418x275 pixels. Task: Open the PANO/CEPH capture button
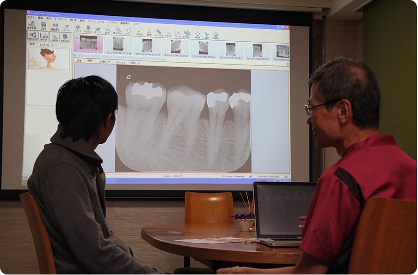click(x=32, y=36)
